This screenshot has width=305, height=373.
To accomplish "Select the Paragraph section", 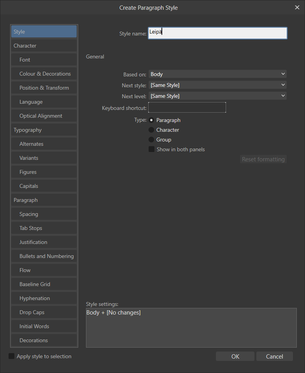I will pyautogui.click(x=44, y=200).
